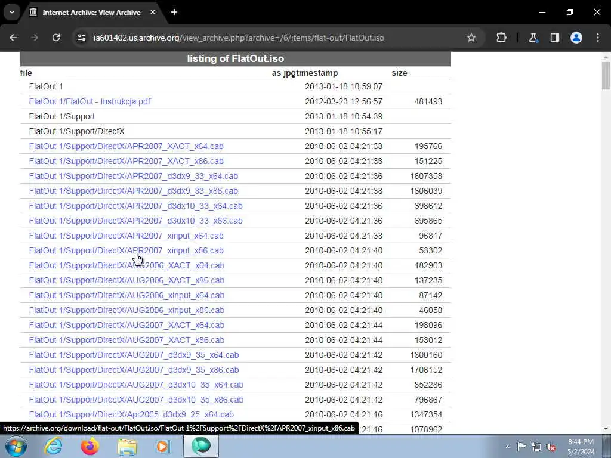The width and height of the screenshot is (611, 458).
Task: Toggle the browser side panel
Action: (x=554, y=38)
